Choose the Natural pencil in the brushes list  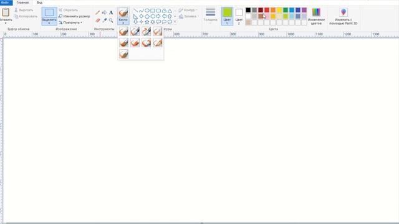coord(158,43)
